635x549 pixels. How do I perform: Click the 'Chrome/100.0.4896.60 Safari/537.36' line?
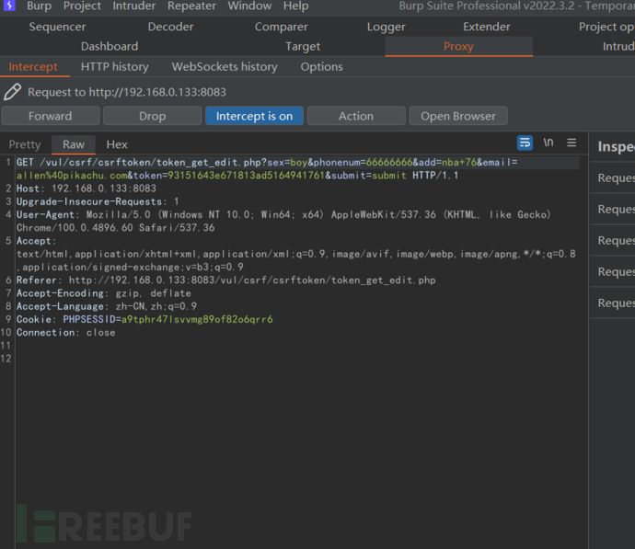pyautogui.click(x=115, y=228)
